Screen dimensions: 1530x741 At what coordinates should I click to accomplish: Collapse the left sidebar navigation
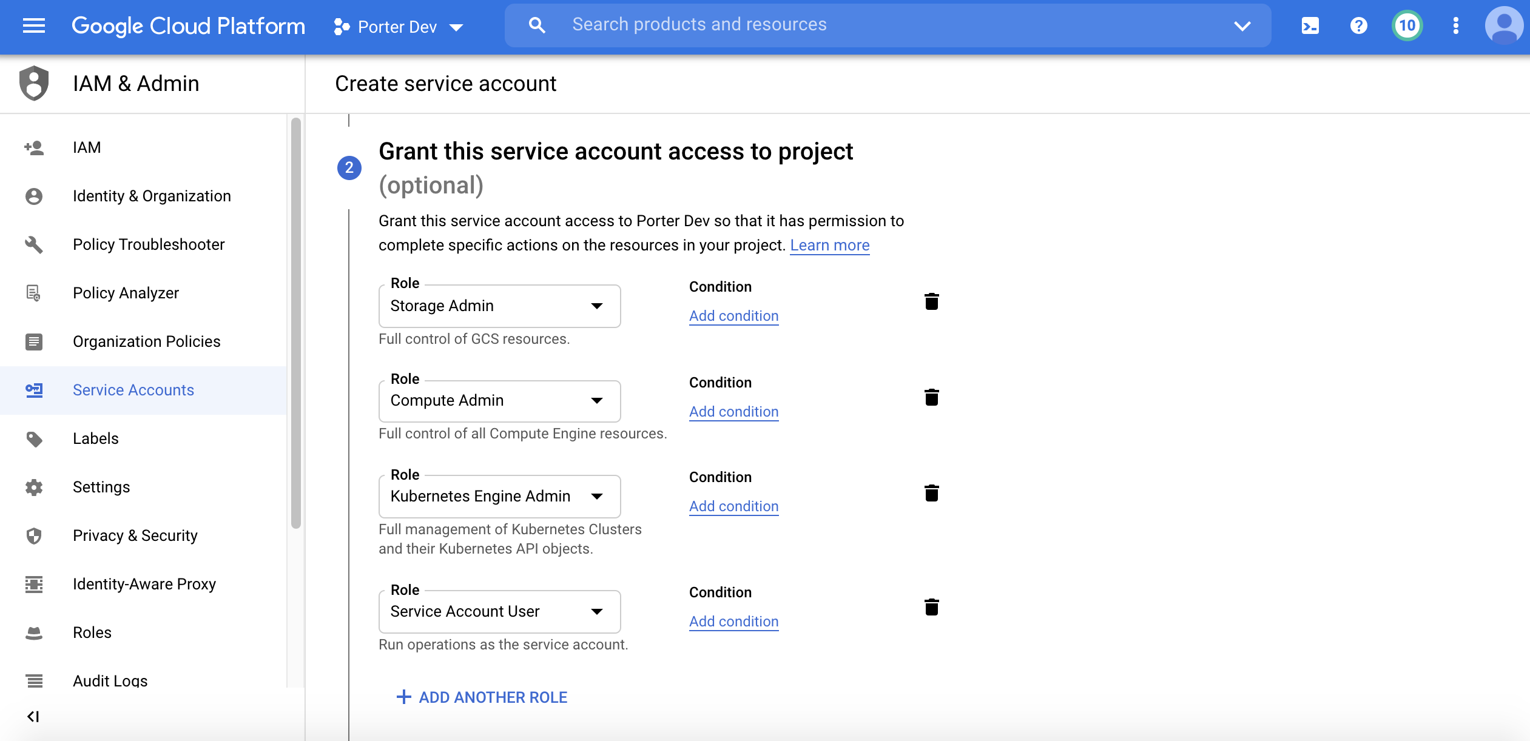tap(33, 717)
